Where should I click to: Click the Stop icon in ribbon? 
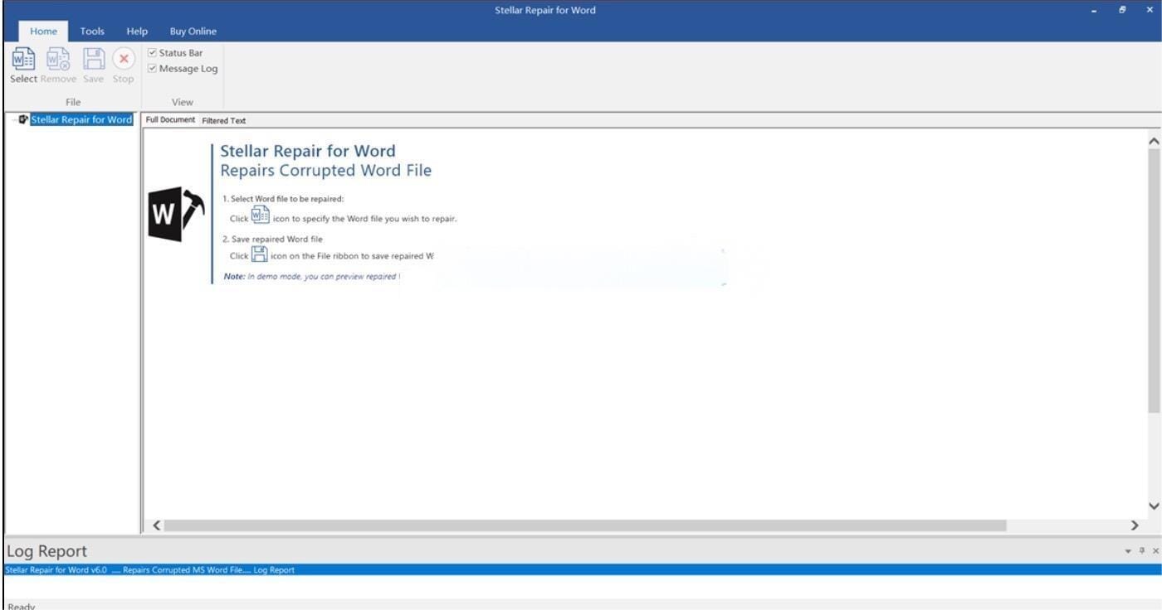(124, 59)
